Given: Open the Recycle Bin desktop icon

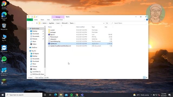Looking at the screenshot, I should coord(4,27).
